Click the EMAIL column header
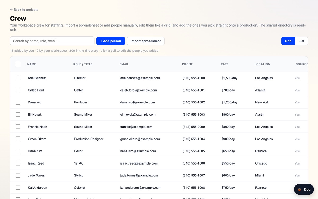The height and width of the screenshot is (199, 318). (x=124, y=64)
